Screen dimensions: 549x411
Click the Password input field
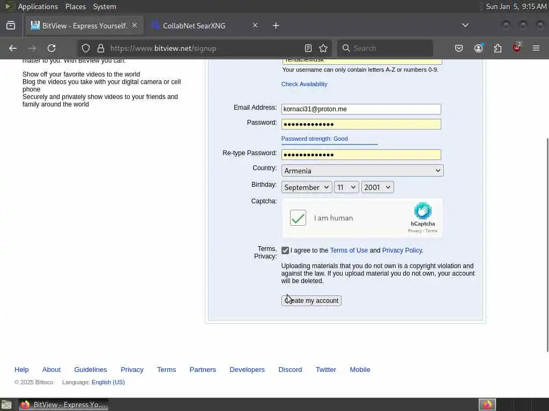pyautogui.click(x=361, y=124)
